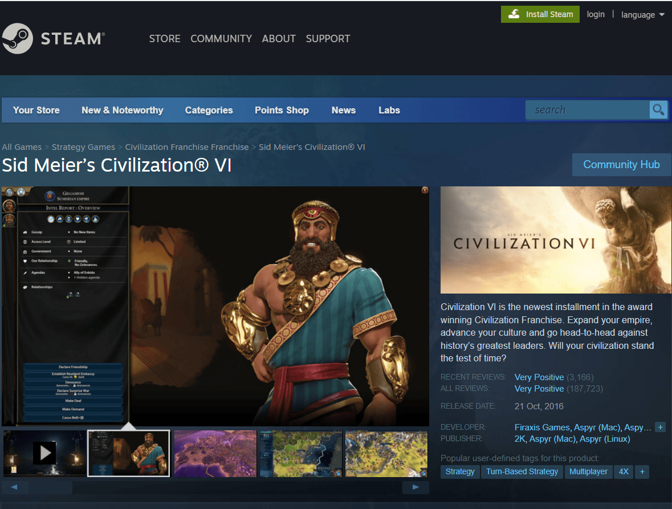
Task: Open Firaxis Games developer link
Action: coord(542,427)
